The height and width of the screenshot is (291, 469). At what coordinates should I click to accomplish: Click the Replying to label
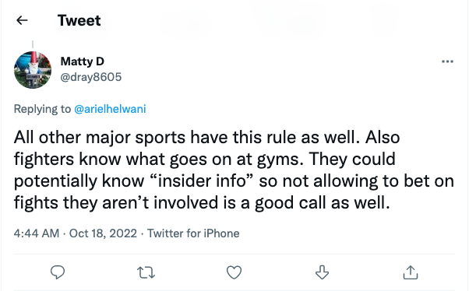[42, 109]
